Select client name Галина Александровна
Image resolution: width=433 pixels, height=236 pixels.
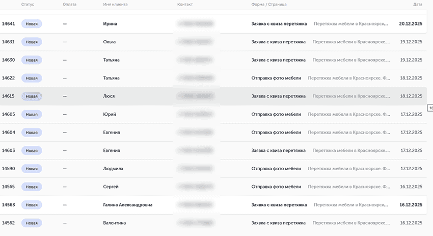[127, 205]
